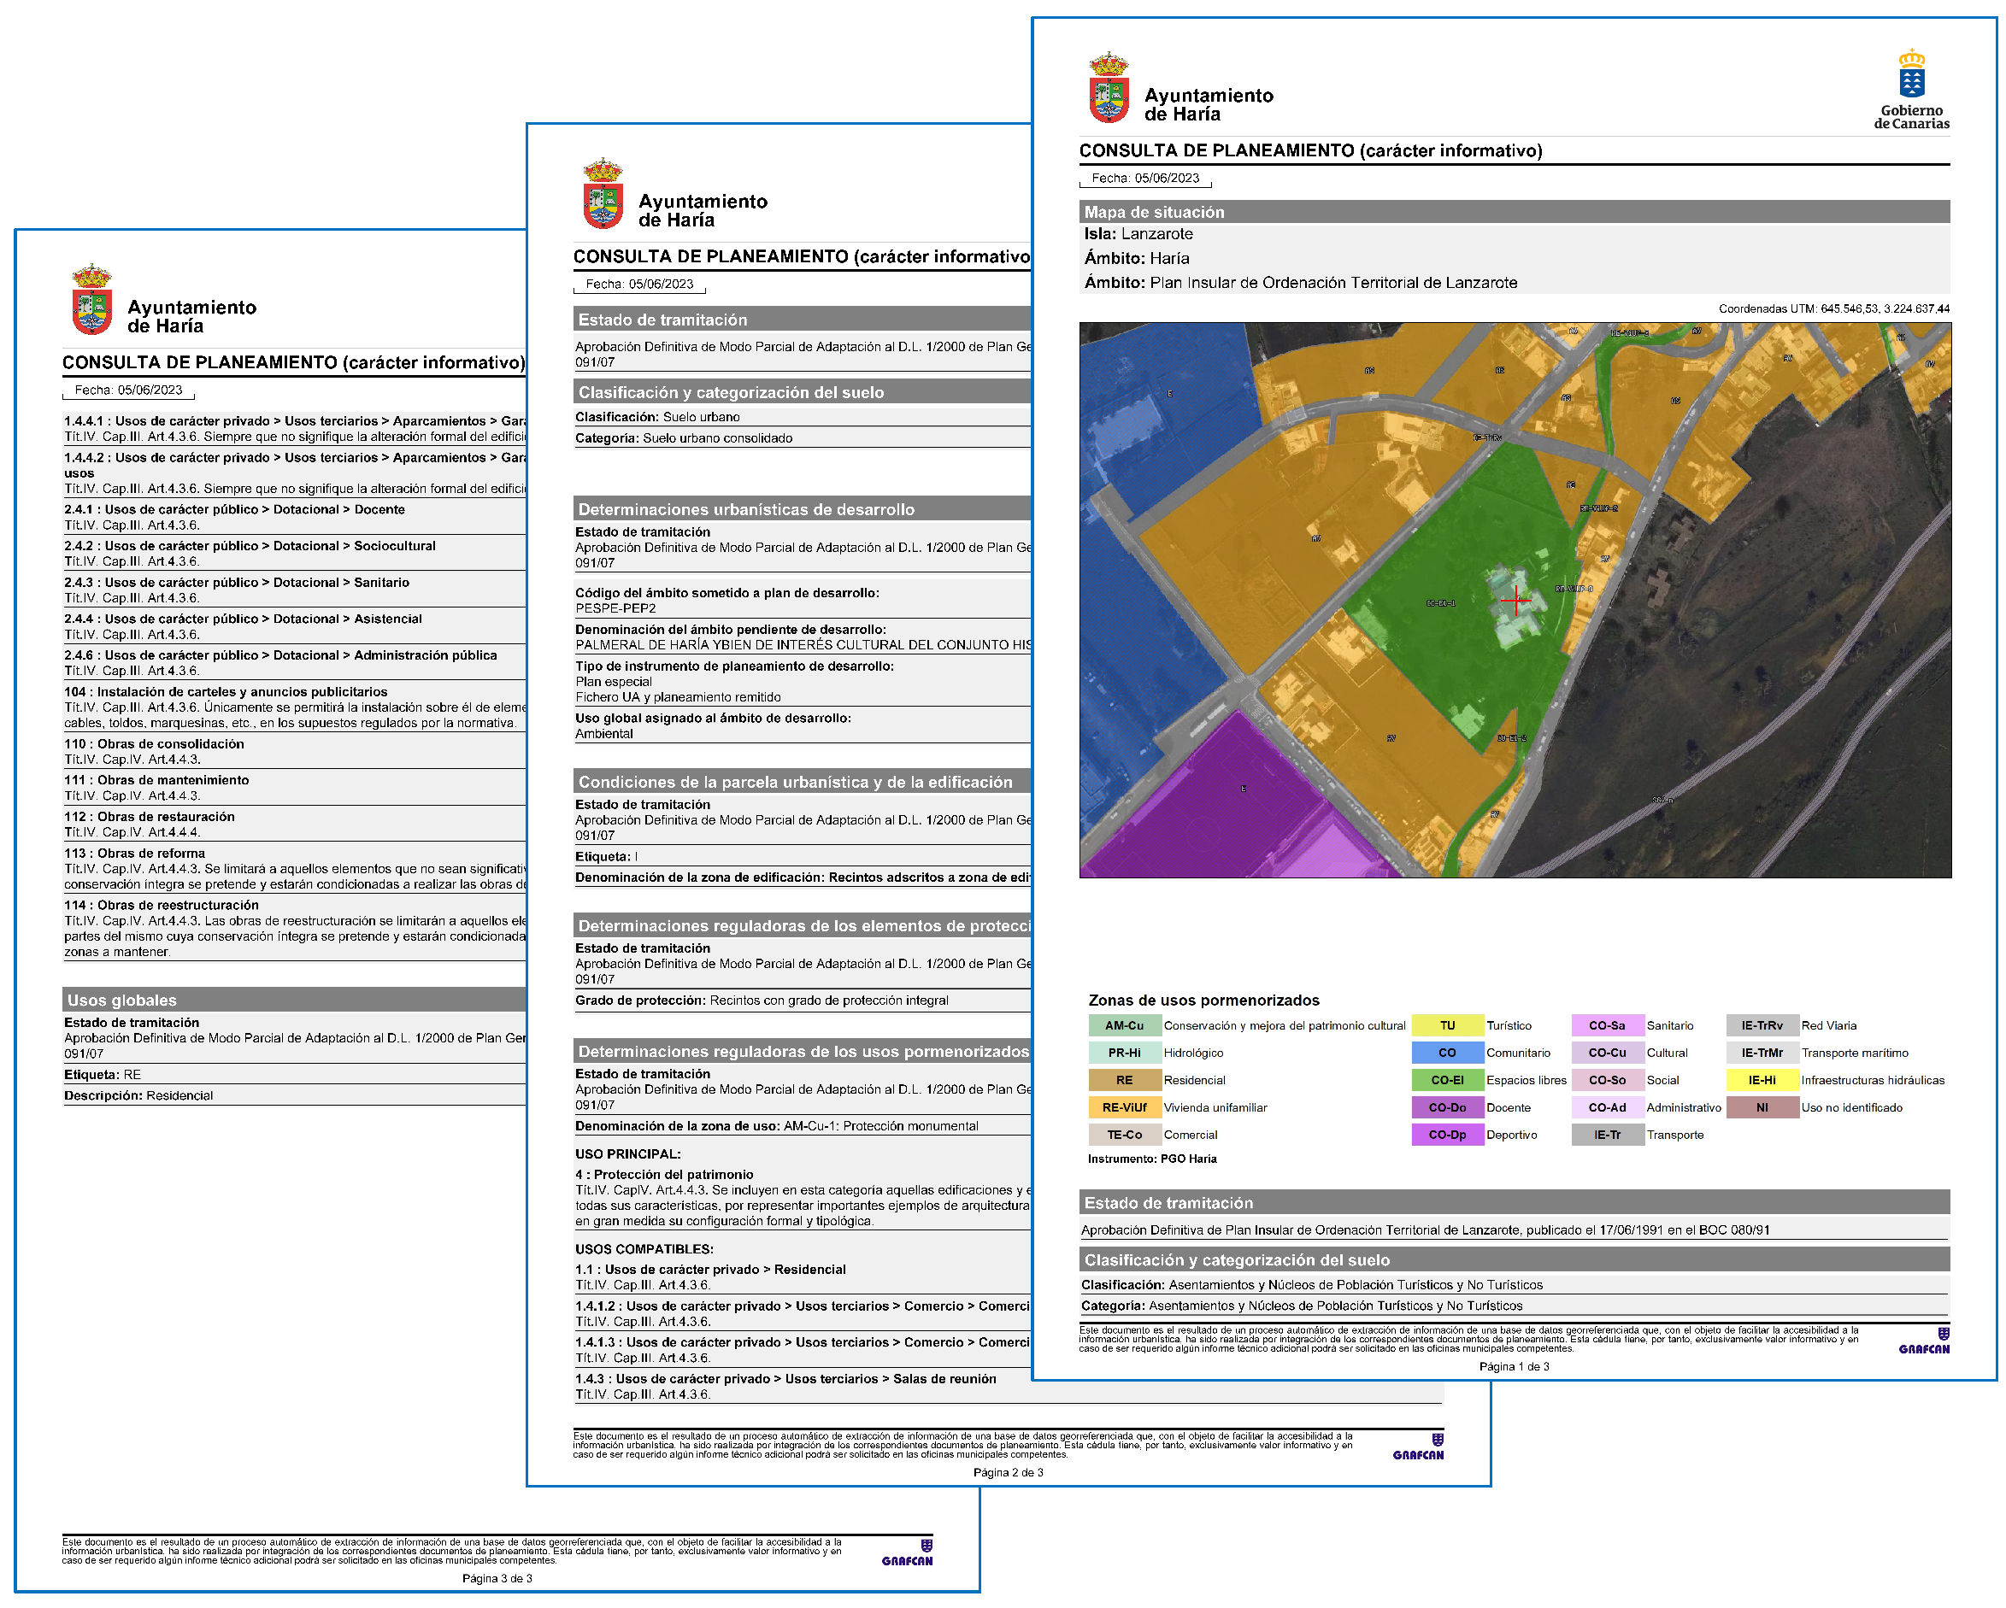Image resolution: width=2006 pixels, height=1608 pixels.
Task: Pick the CO-Dp Deportivo purple swatch
Action: [x=1447, y=1135]
